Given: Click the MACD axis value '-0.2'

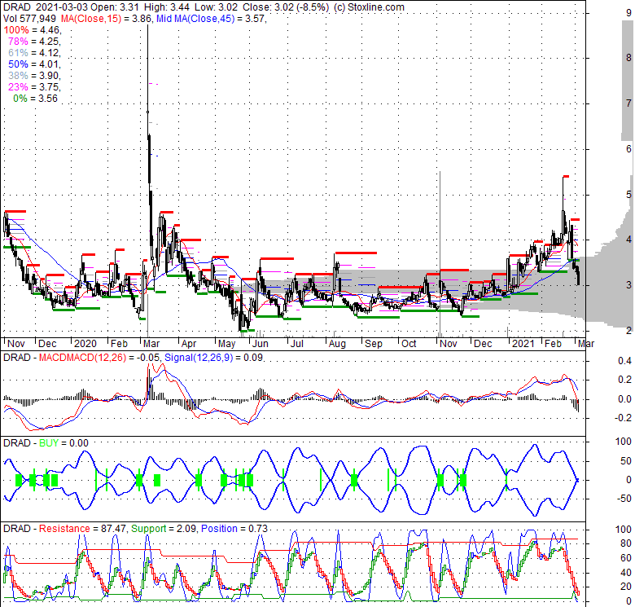Looking at the screenshot, I should 623,418.
